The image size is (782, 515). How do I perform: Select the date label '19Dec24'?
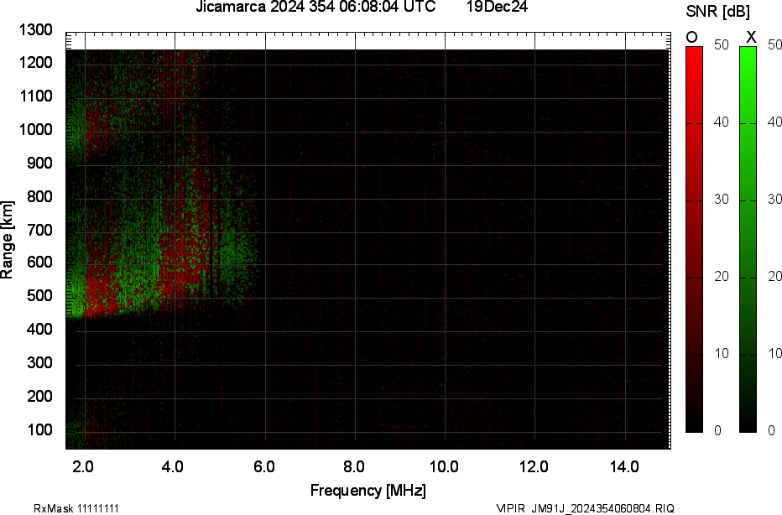point(497,7)
